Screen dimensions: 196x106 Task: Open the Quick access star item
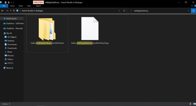[x=11, y=19]
